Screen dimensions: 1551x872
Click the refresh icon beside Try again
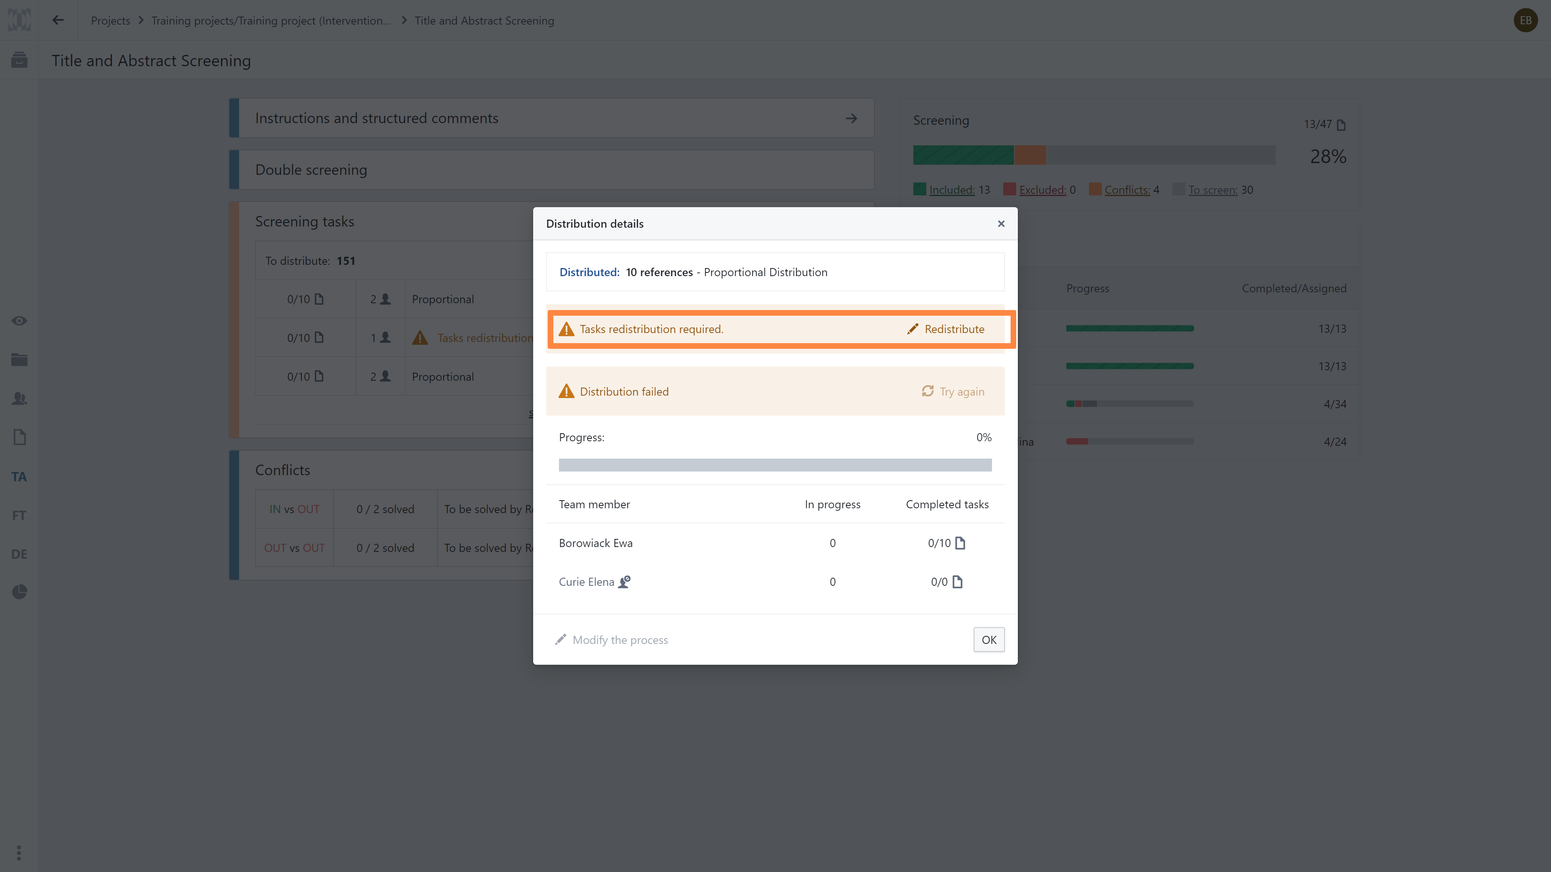click(x=928, y=391)
